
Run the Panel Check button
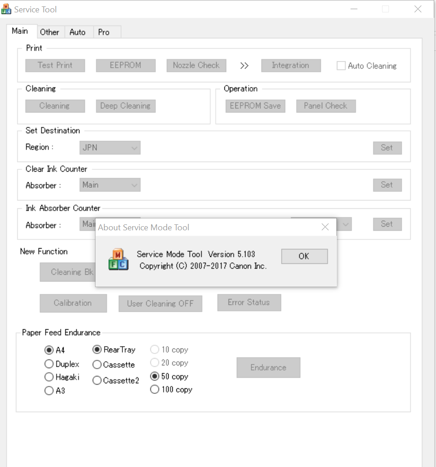pos(326,106)
